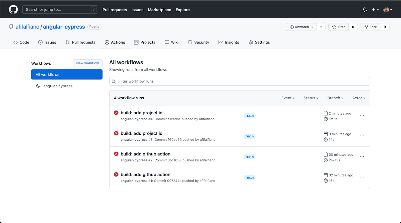Open run #1 build: add github action
The image size is (401, 223).
146,174
